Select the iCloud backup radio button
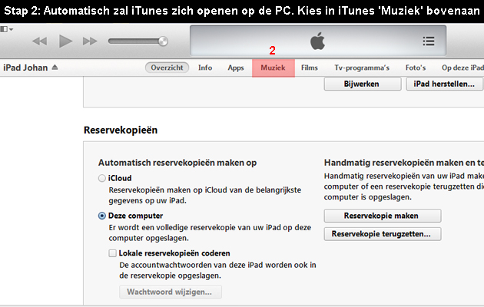 coord(102,178)
